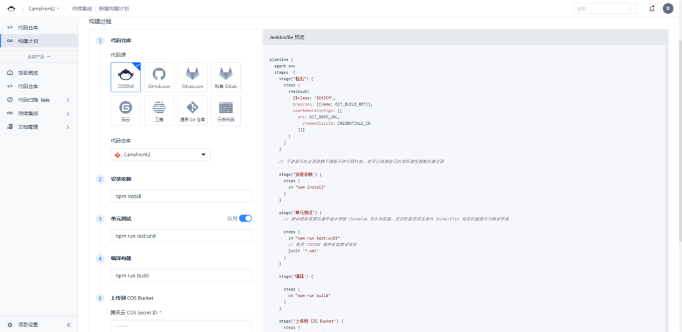Click the search box in header
Viewport: 682px width, 332px height.
(x=605, y=9)
